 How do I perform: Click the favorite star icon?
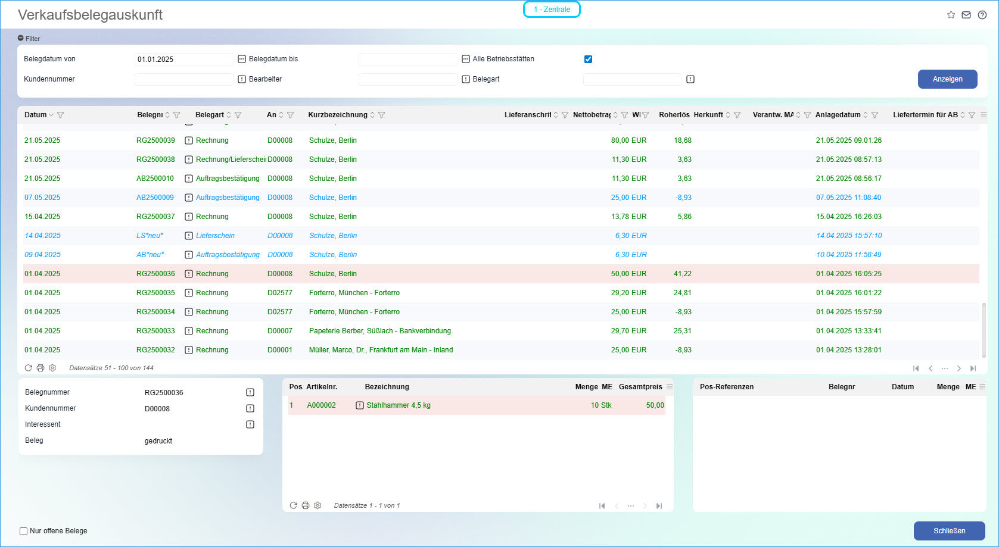click(951, 15)
